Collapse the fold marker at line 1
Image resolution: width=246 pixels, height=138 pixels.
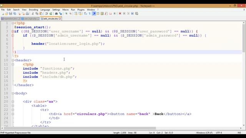(13, 23)
